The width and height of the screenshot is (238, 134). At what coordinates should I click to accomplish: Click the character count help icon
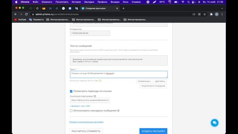click(100, 81)
